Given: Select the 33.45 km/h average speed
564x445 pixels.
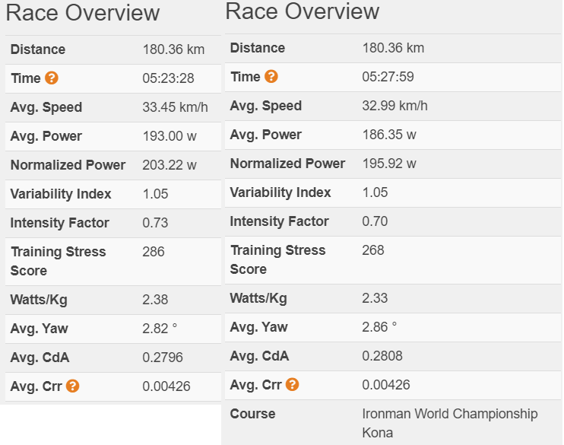Looking at the screenshot, I should [x=175, y=107].
